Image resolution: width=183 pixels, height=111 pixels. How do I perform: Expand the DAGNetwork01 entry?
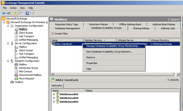(54, 94)
